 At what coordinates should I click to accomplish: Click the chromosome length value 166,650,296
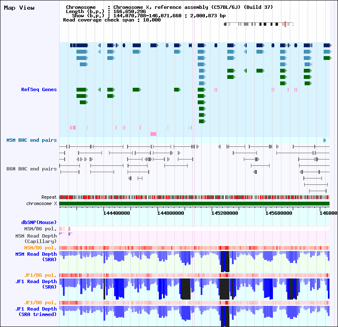pos(130,11)
